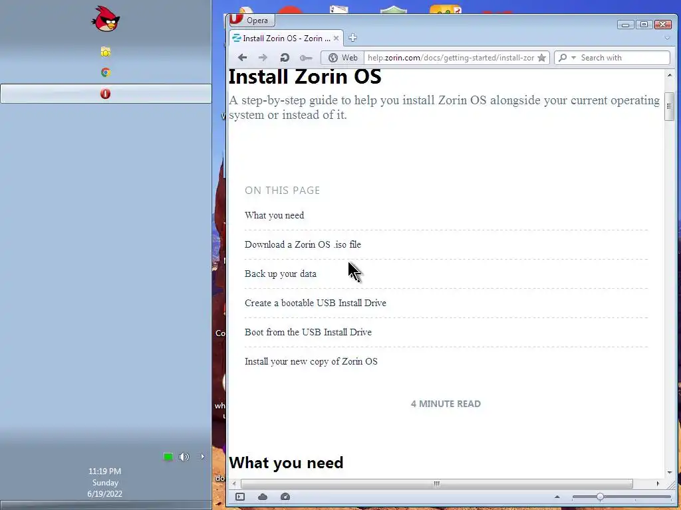Click the 4 MINUTE READ label
Screen dimensions: 681x510
(446, 404)
